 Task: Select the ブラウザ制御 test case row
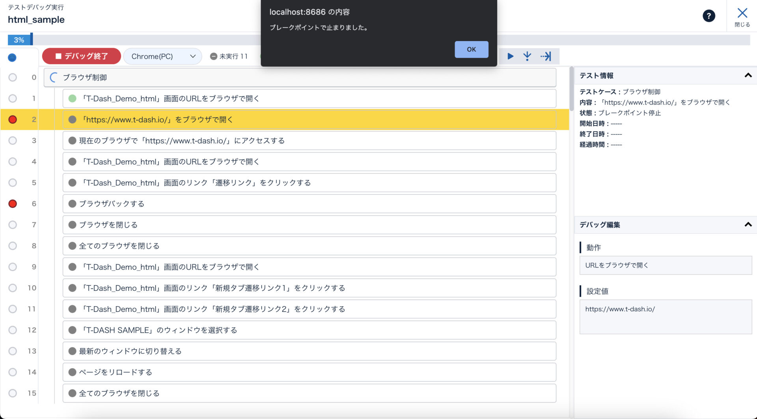[300, 78]
